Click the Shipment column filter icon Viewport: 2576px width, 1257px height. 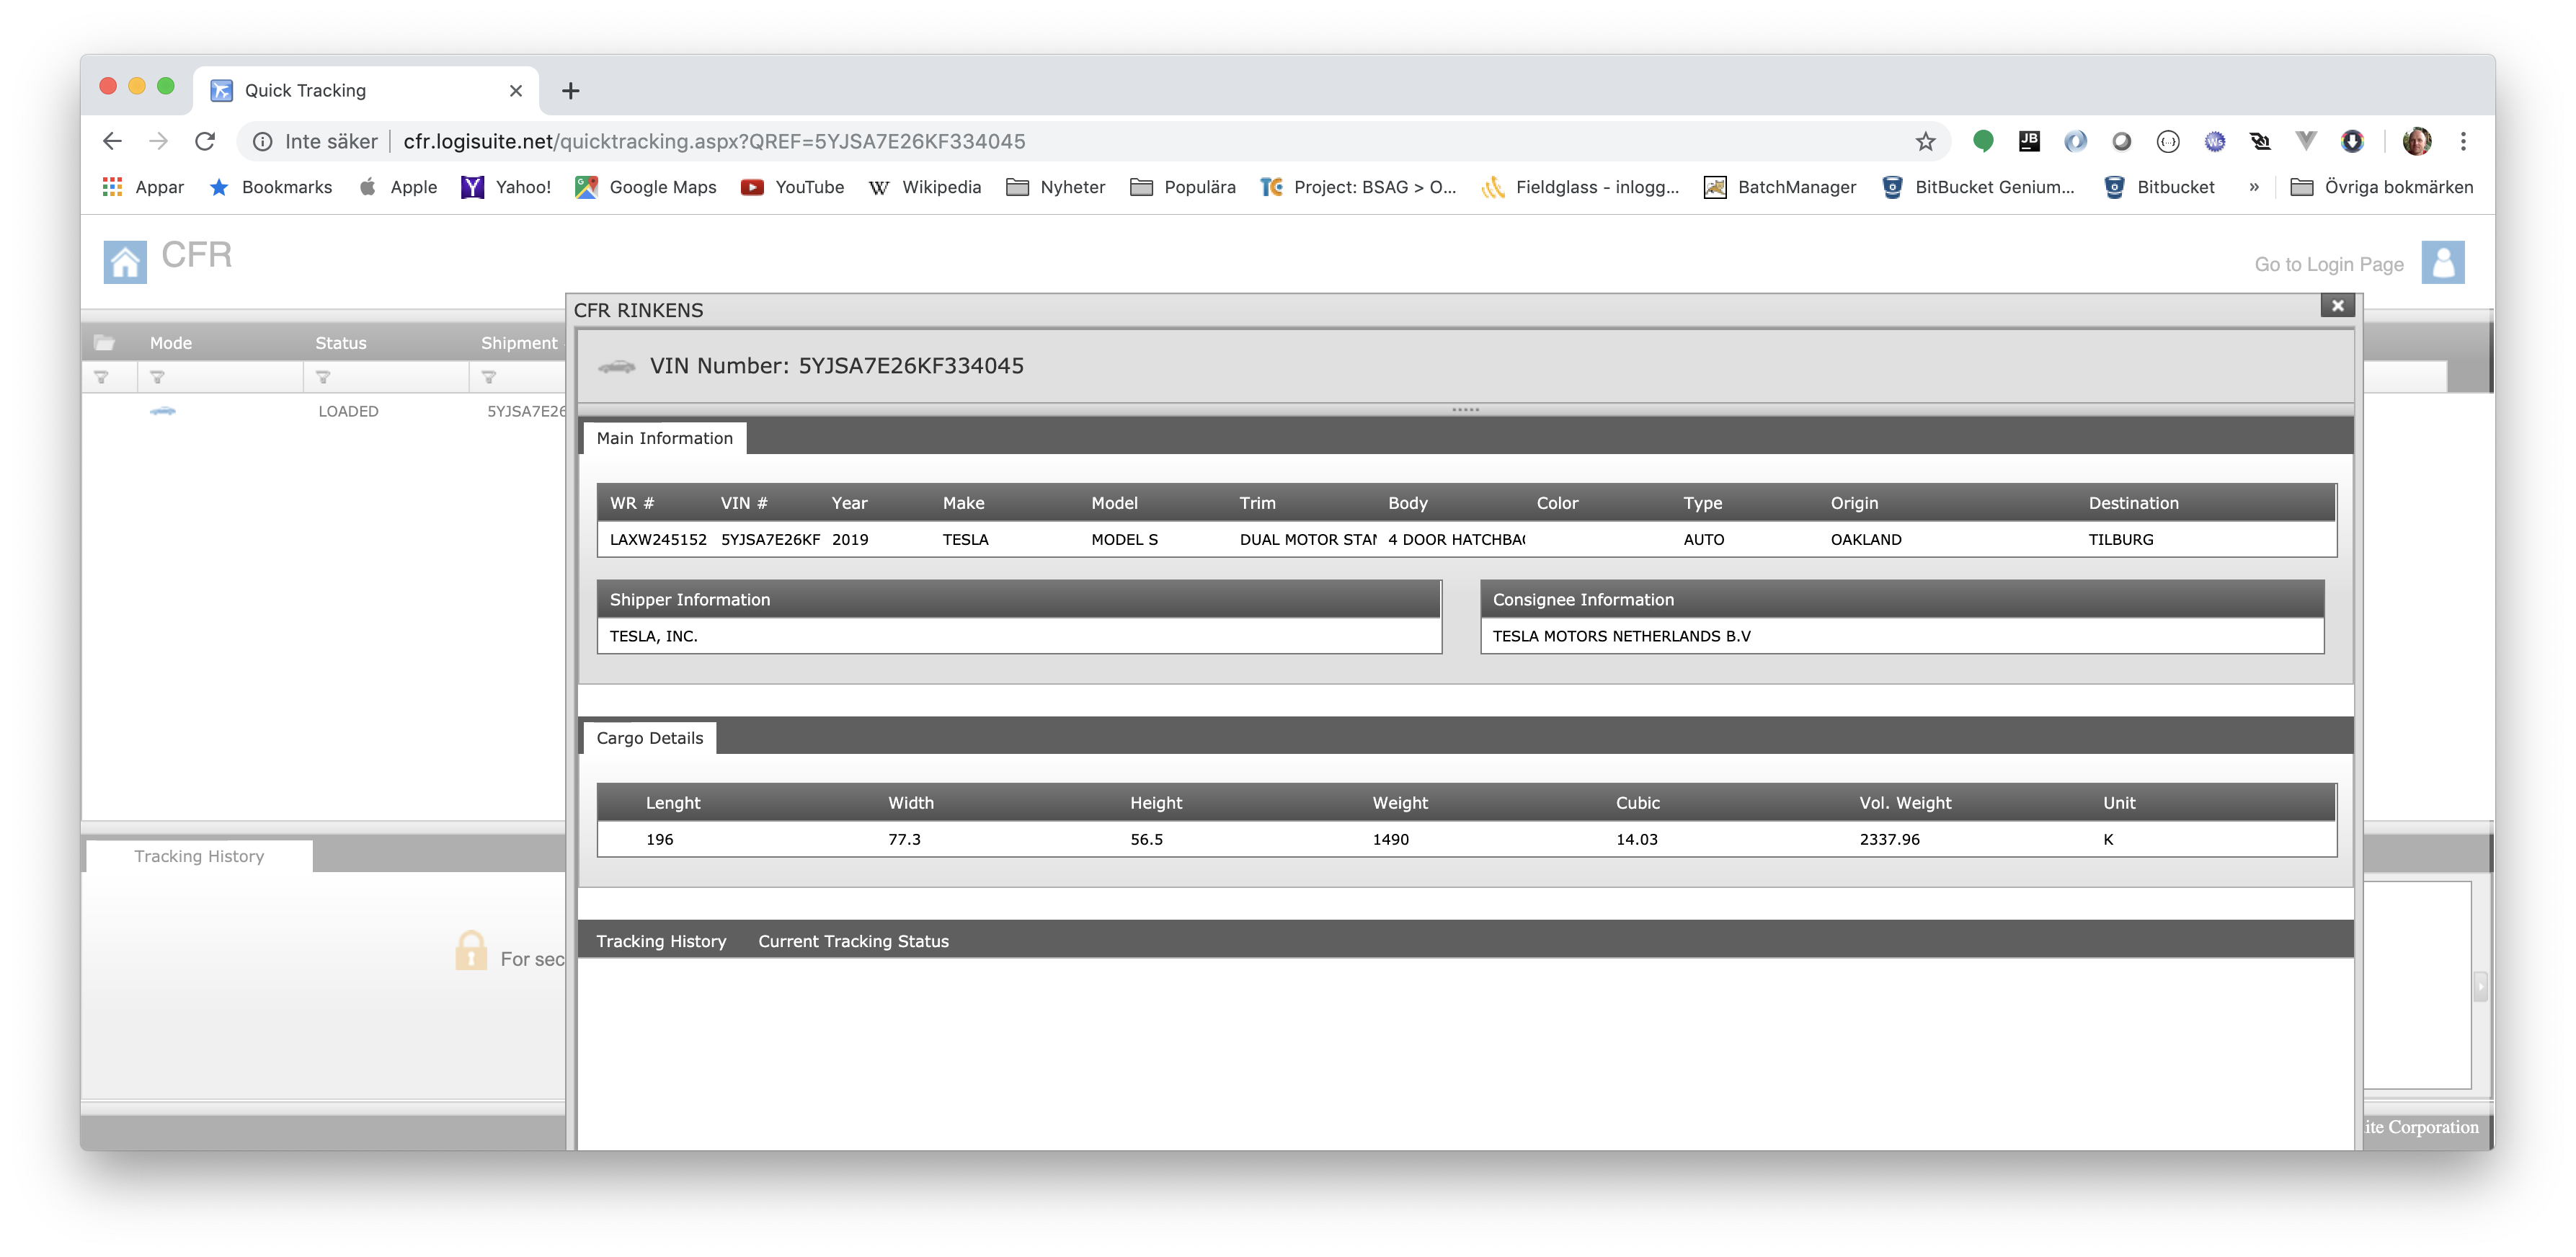[x=489, y=377]
